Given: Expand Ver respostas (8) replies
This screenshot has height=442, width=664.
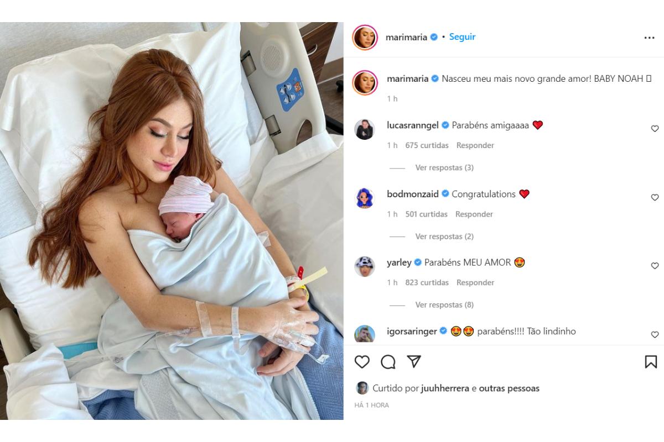Looking at the screenshot, I should tap(444, 305).
